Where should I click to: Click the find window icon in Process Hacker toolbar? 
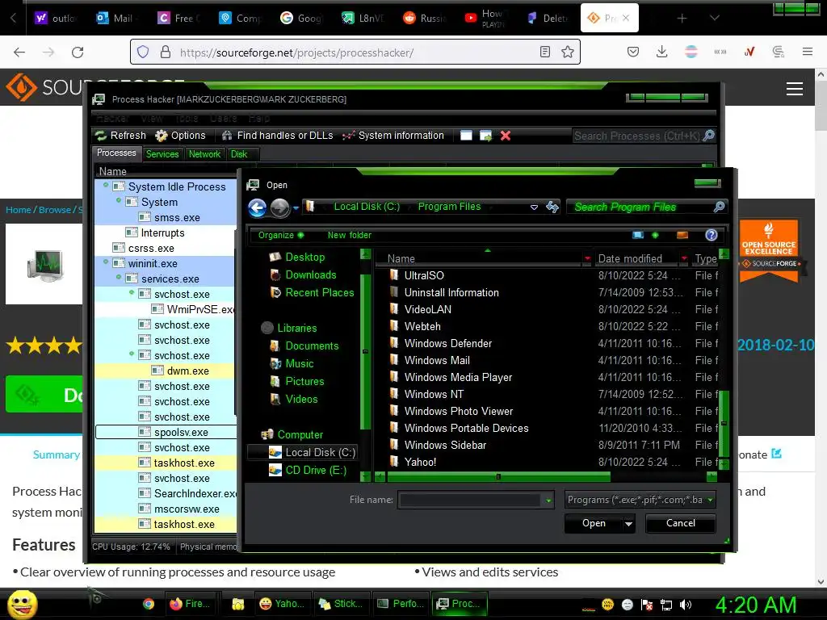point(466,136)
